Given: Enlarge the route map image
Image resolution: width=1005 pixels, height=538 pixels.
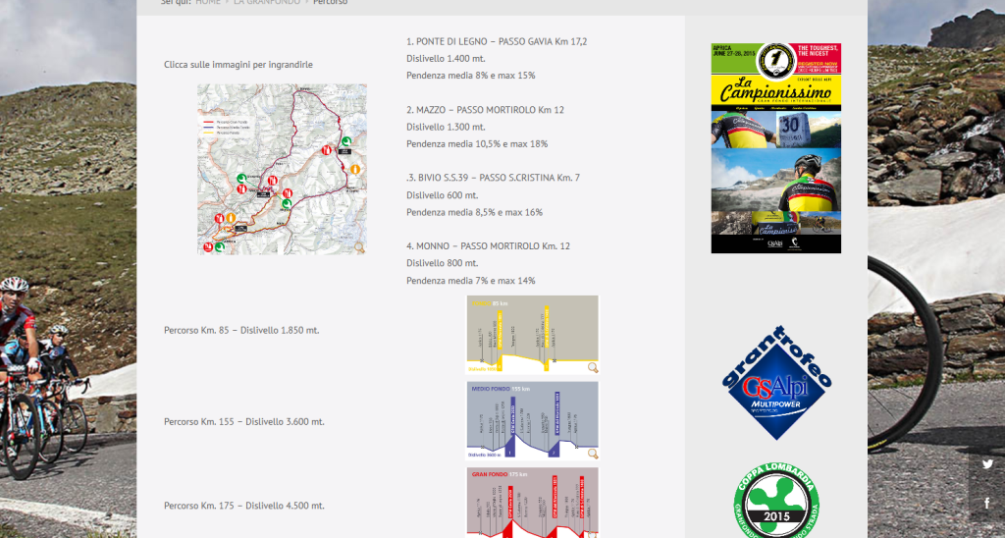Looking at the screenshot, I should coord(282,169).
